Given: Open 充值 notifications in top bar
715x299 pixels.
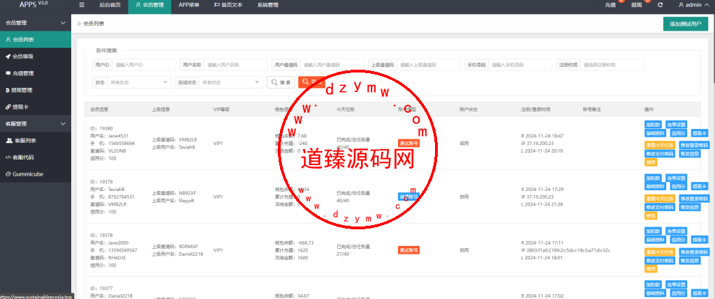Looking at the screenshot, I should 610,6.
